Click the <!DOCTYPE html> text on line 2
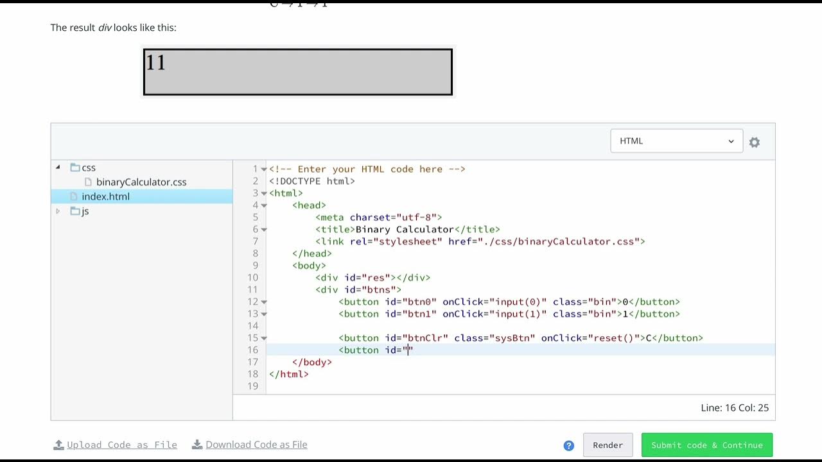822x462 pixels. click(x=312, y=181)
